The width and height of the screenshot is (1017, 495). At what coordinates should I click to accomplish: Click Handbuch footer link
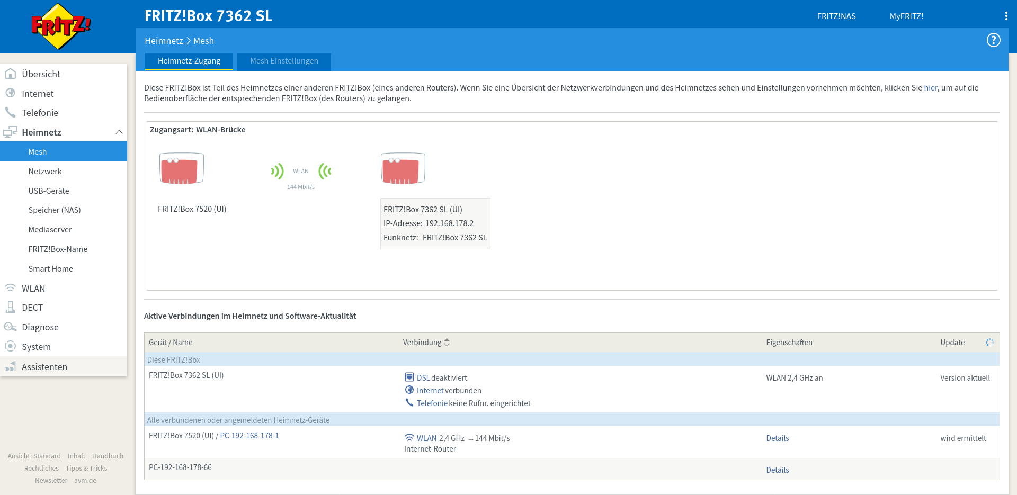(x=108, y=456)
